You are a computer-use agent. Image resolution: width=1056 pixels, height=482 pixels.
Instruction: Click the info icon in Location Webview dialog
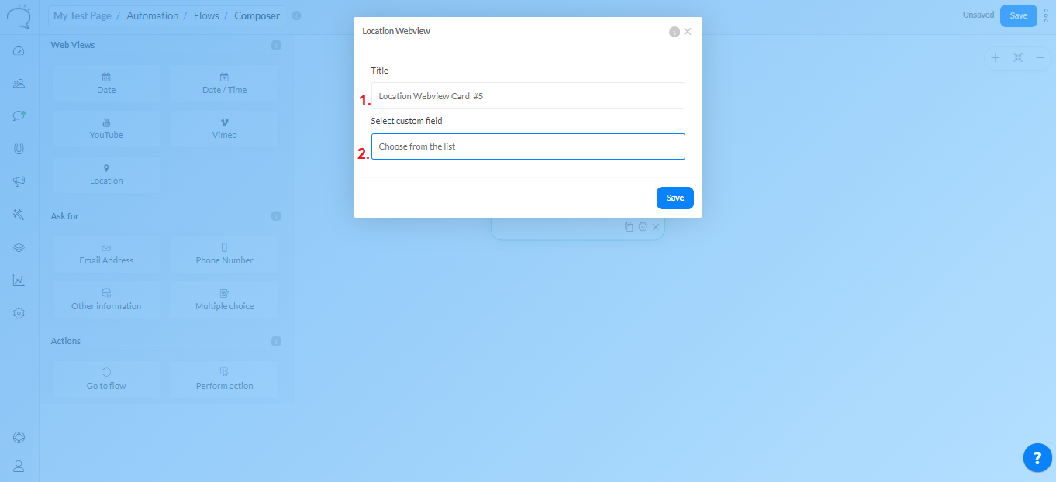point(675,32)
